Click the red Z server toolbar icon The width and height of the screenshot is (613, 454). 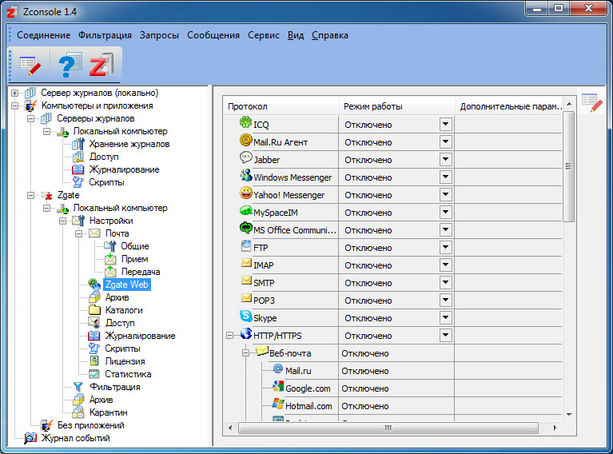tap(102, 65)
